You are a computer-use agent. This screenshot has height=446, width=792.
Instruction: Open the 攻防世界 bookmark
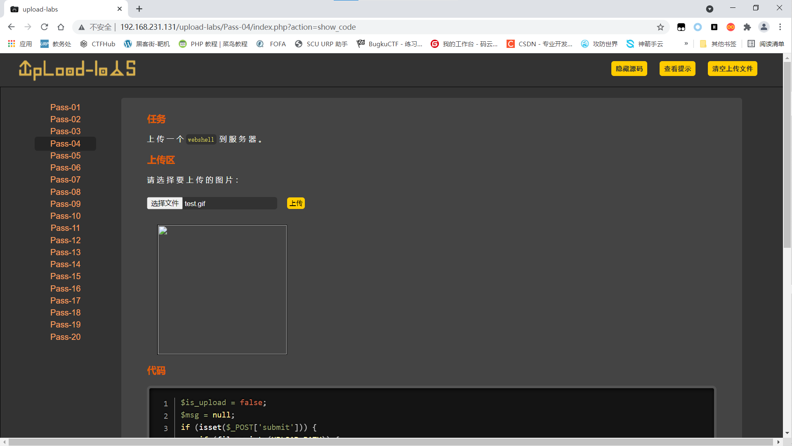[599, 44]
